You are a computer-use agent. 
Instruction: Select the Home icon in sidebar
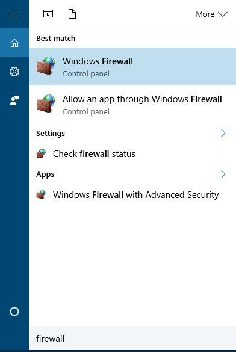click(x=14, y=43)
